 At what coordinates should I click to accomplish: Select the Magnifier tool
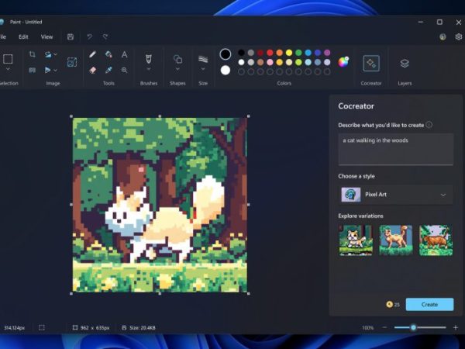pos(124,70)
